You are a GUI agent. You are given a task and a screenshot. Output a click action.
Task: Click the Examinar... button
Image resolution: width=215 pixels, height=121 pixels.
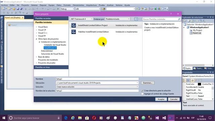pyautogui.click(x=147, y=83)
